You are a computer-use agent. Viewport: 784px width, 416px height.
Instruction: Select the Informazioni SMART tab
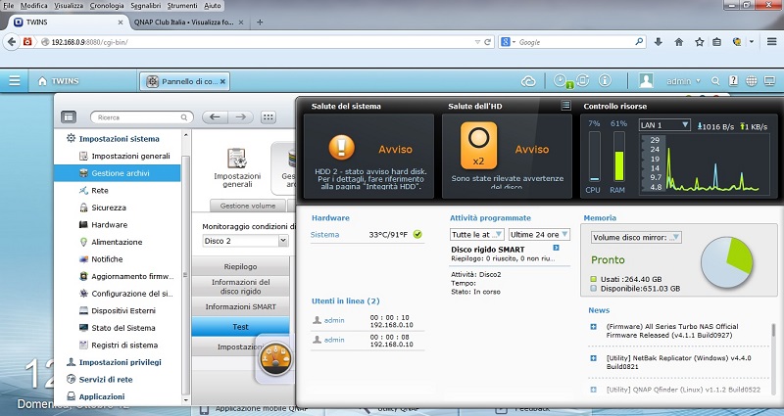[241, 306]
